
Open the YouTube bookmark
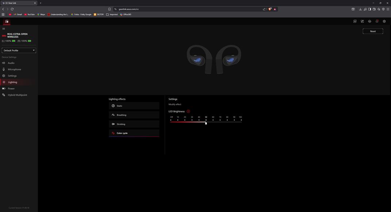click(x=30, y=15)
